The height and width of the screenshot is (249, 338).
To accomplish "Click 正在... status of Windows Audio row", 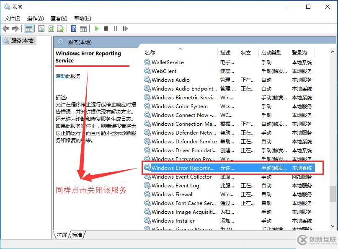I will (248, 80).
